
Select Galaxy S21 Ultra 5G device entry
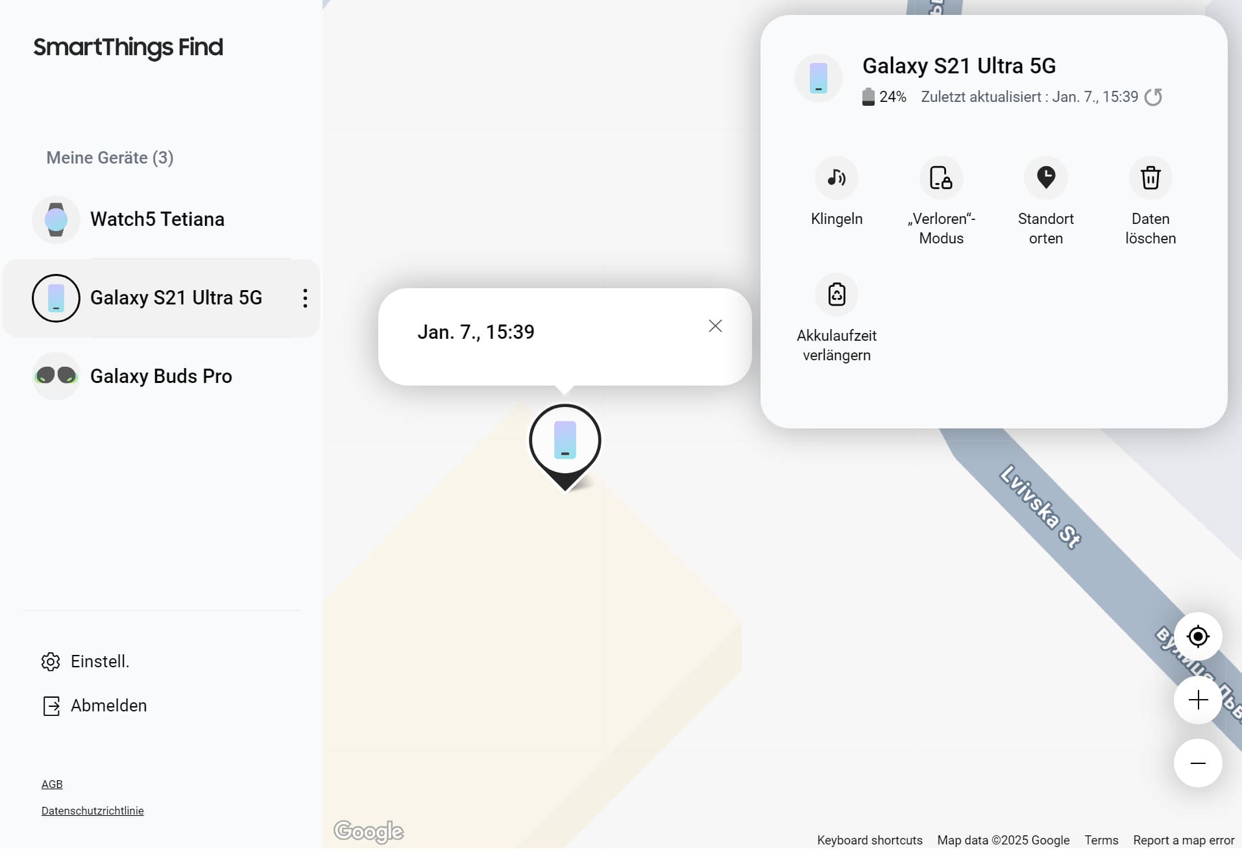pos(162,298)
